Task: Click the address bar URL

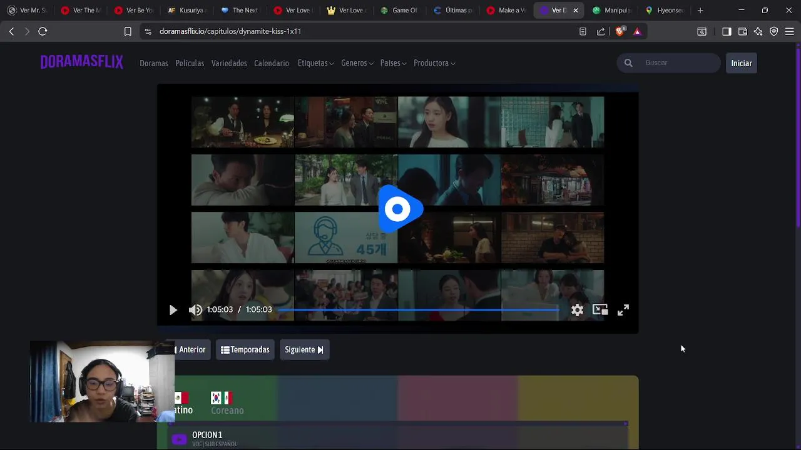Action: [230, 31]
